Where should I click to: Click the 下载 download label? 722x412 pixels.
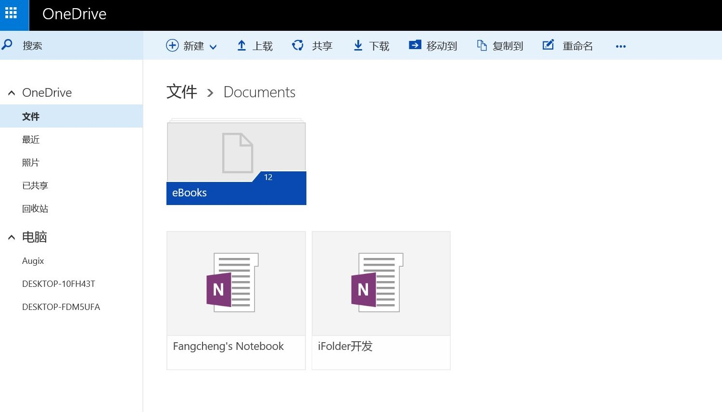tap(379, 46)
